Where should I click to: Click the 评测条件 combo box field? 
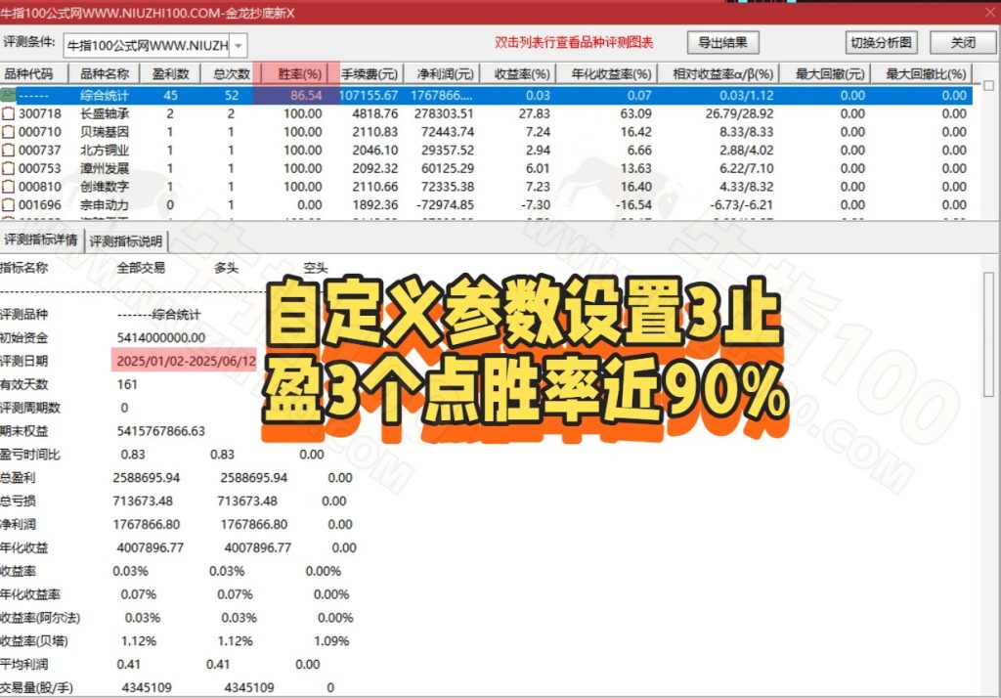pyautogui.click(x=155, y=46)
